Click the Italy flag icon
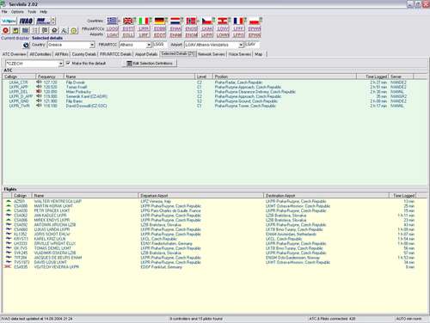 (144, 21)
